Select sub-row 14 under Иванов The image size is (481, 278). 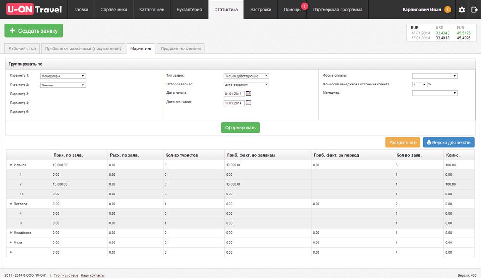coord(240,194)
